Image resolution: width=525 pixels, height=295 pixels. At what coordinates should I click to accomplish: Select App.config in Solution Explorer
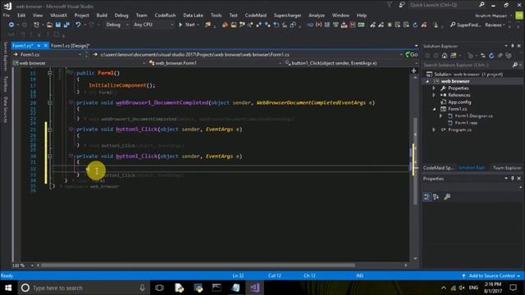(459, 102)
